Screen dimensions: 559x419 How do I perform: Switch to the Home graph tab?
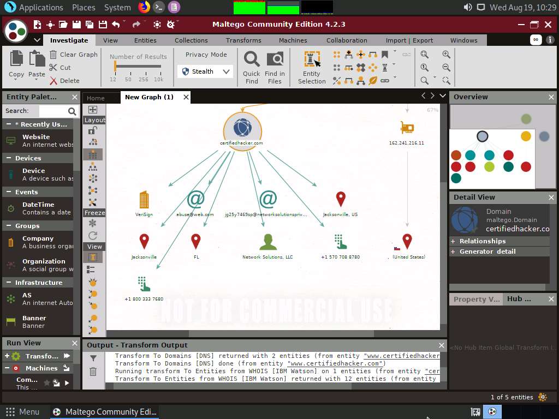[96, 98]
